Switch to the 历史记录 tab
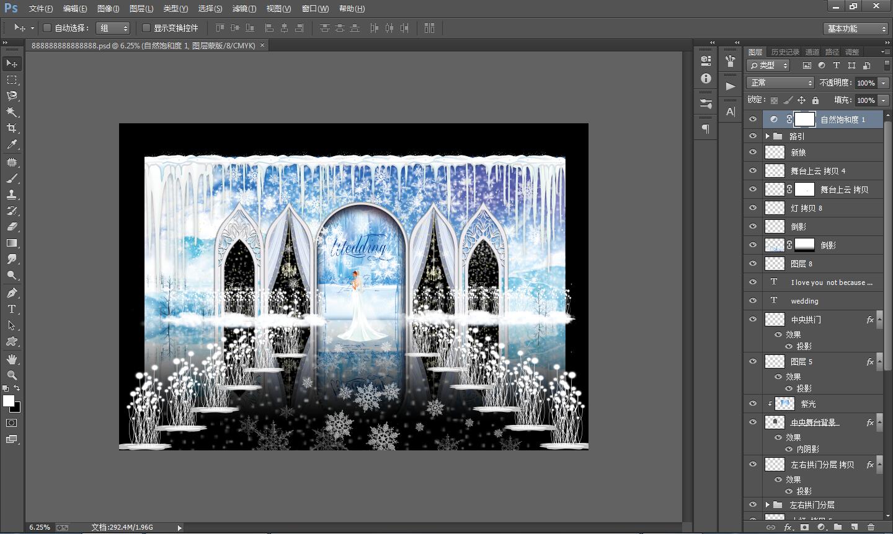Viewport: 893px width, 534px height. click(x=785, y=52)
